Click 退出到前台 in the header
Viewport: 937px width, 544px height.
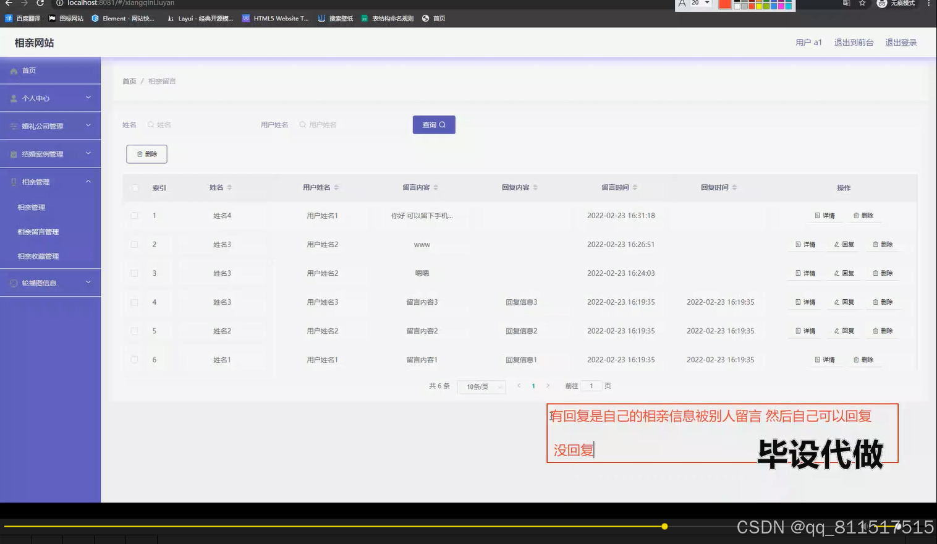coord(854,42)
